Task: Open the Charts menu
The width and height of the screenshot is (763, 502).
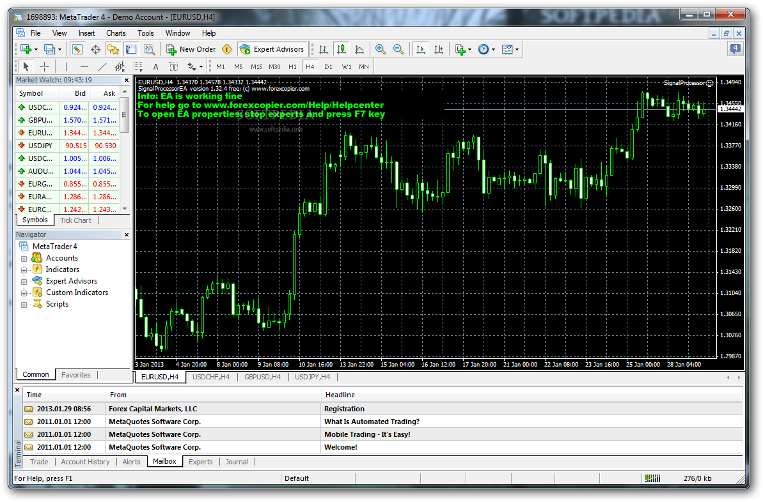Action: pos(116,33)
